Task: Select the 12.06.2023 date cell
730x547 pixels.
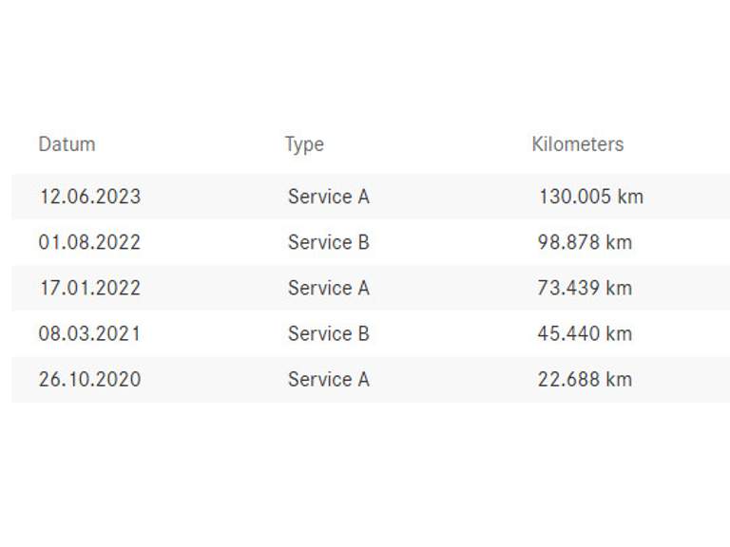Action: pos(89,197)
